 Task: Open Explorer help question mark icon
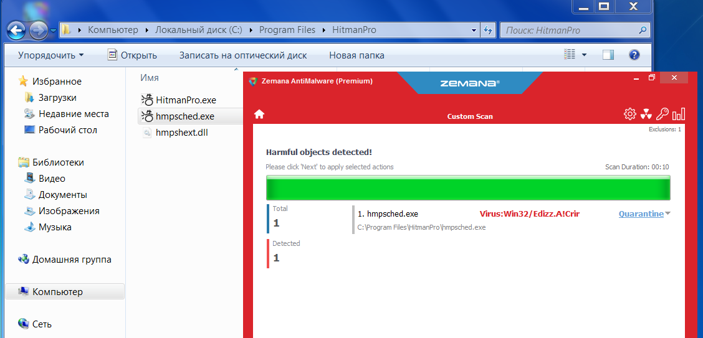pyautogui.click(x=634, y=55)
